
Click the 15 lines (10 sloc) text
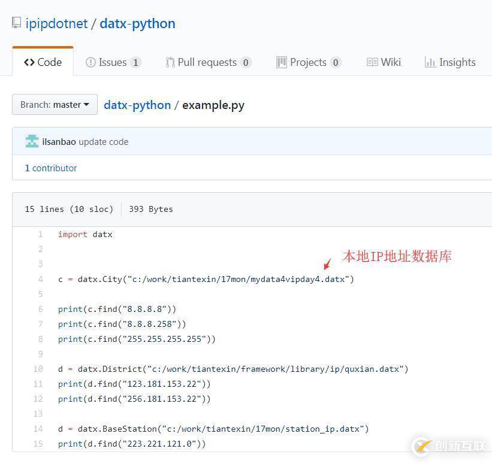[69, 209]
